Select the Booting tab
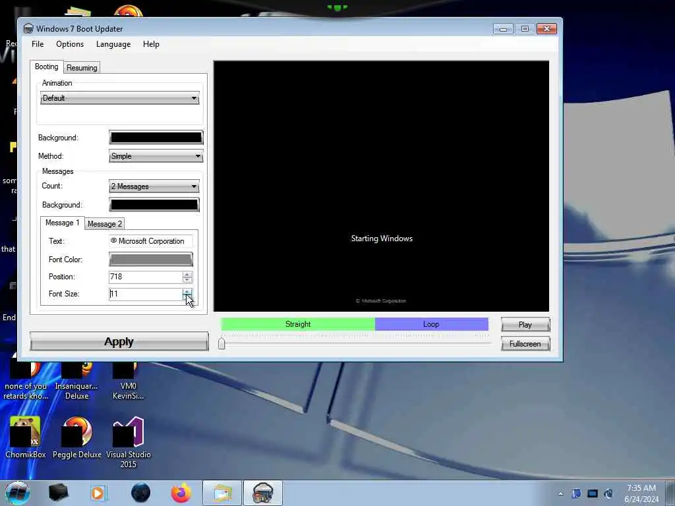 47,67
